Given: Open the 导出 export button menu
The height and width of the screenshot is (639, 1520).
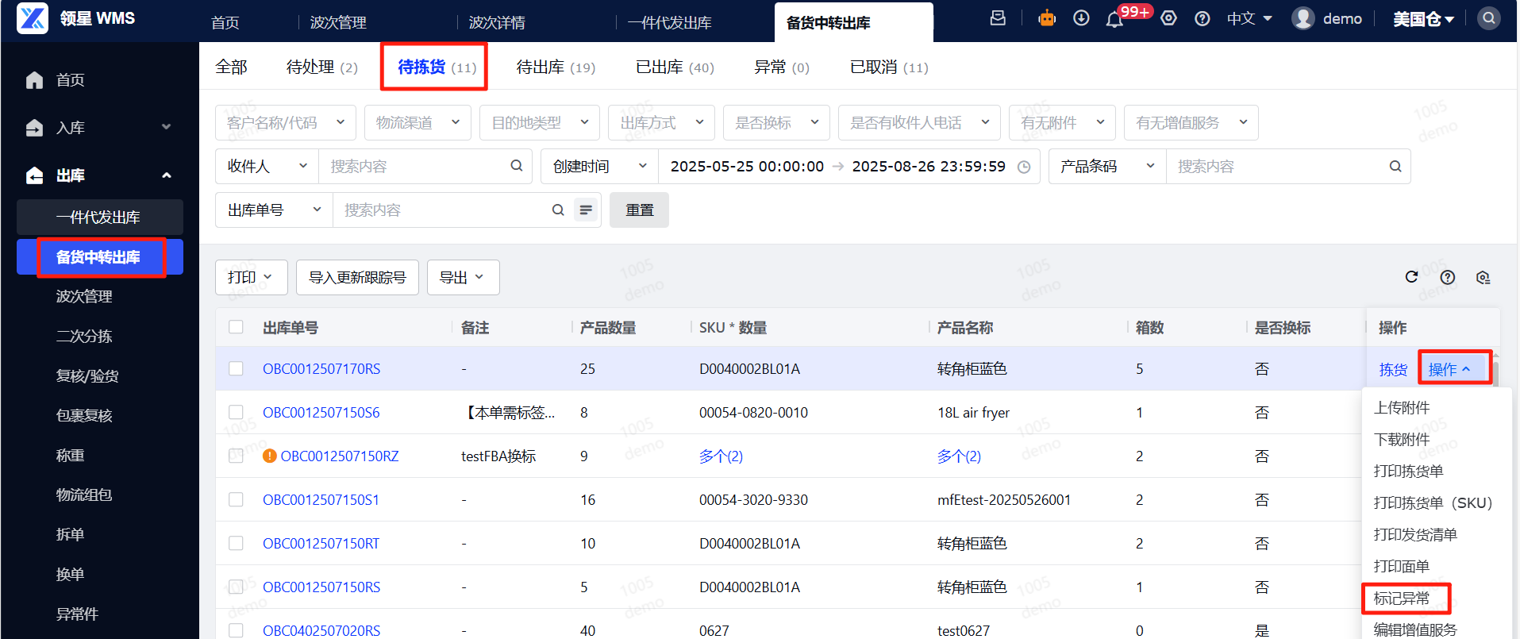Looking at the screenshot, I should (463, 277).
